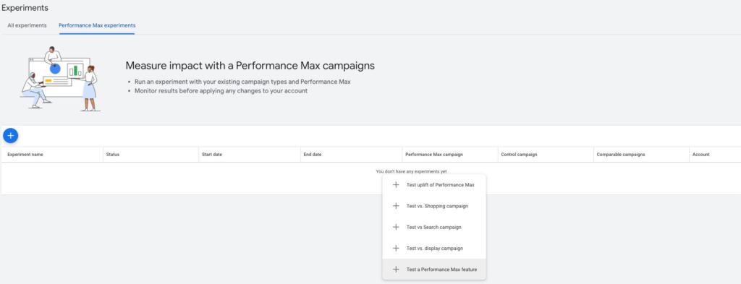741x284 pixels.
Task: Click the Experiments page title
Action: [x=25, y=8]
